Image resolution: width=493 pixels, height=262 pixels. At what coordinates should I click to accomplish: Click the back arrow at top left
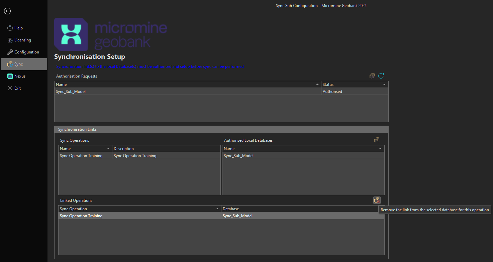(7, 11)
